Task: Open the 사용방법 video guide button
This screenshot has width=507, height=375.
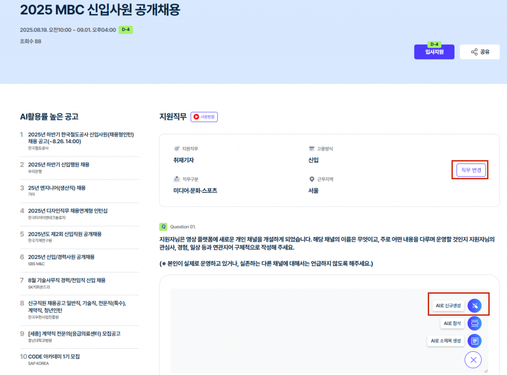Action: (204, 117)
